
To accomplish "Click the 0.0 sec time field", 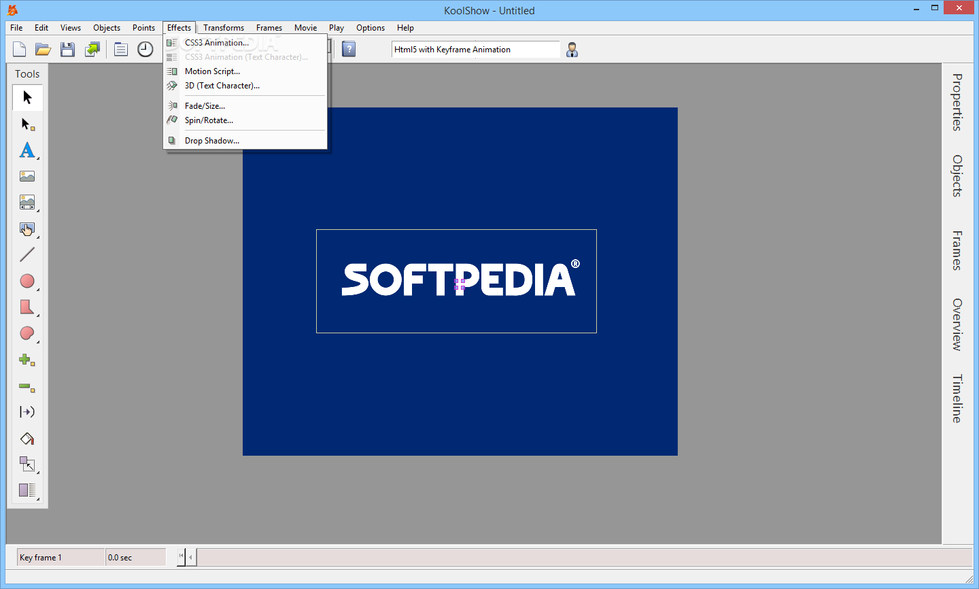I will click(136, 558).
